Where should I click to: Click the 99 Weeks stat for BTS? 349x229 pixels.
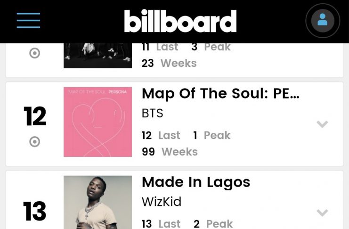(x=170, y=152)
